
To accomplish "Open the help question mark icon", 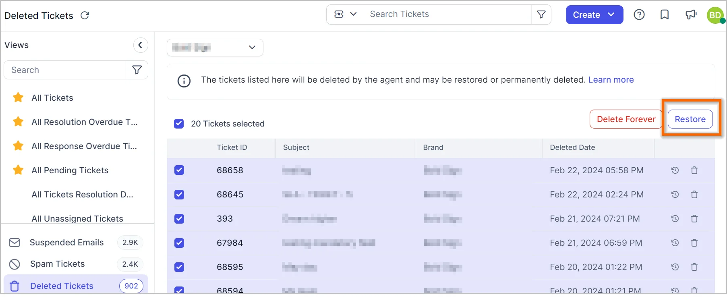I will (639, 15).
